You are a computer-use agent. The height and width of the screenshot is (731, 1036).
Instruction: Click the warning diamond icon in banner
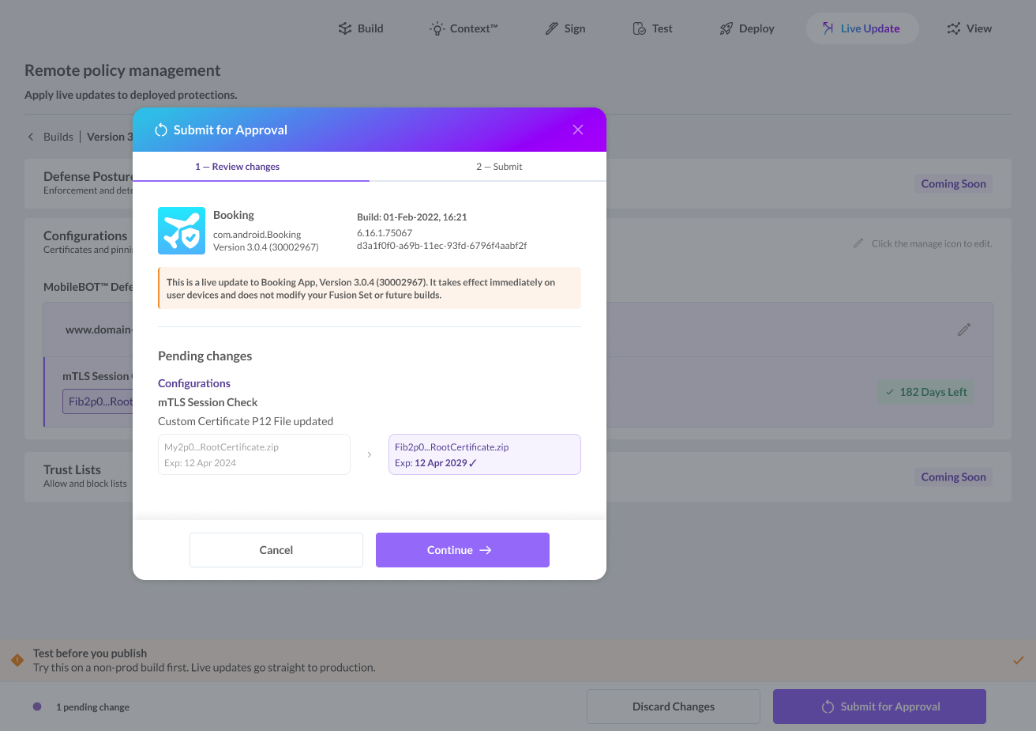[x=17, y=660]
